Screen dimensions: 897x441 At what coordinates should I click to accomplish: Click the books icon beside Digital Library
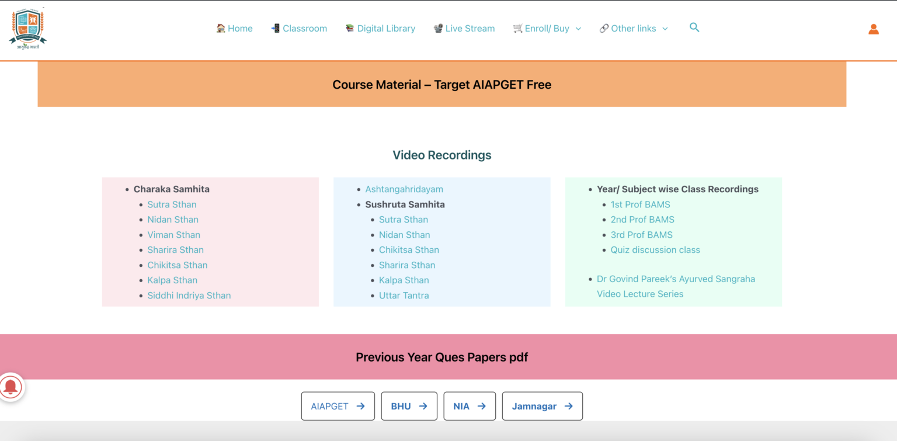[x=349, y=28]
